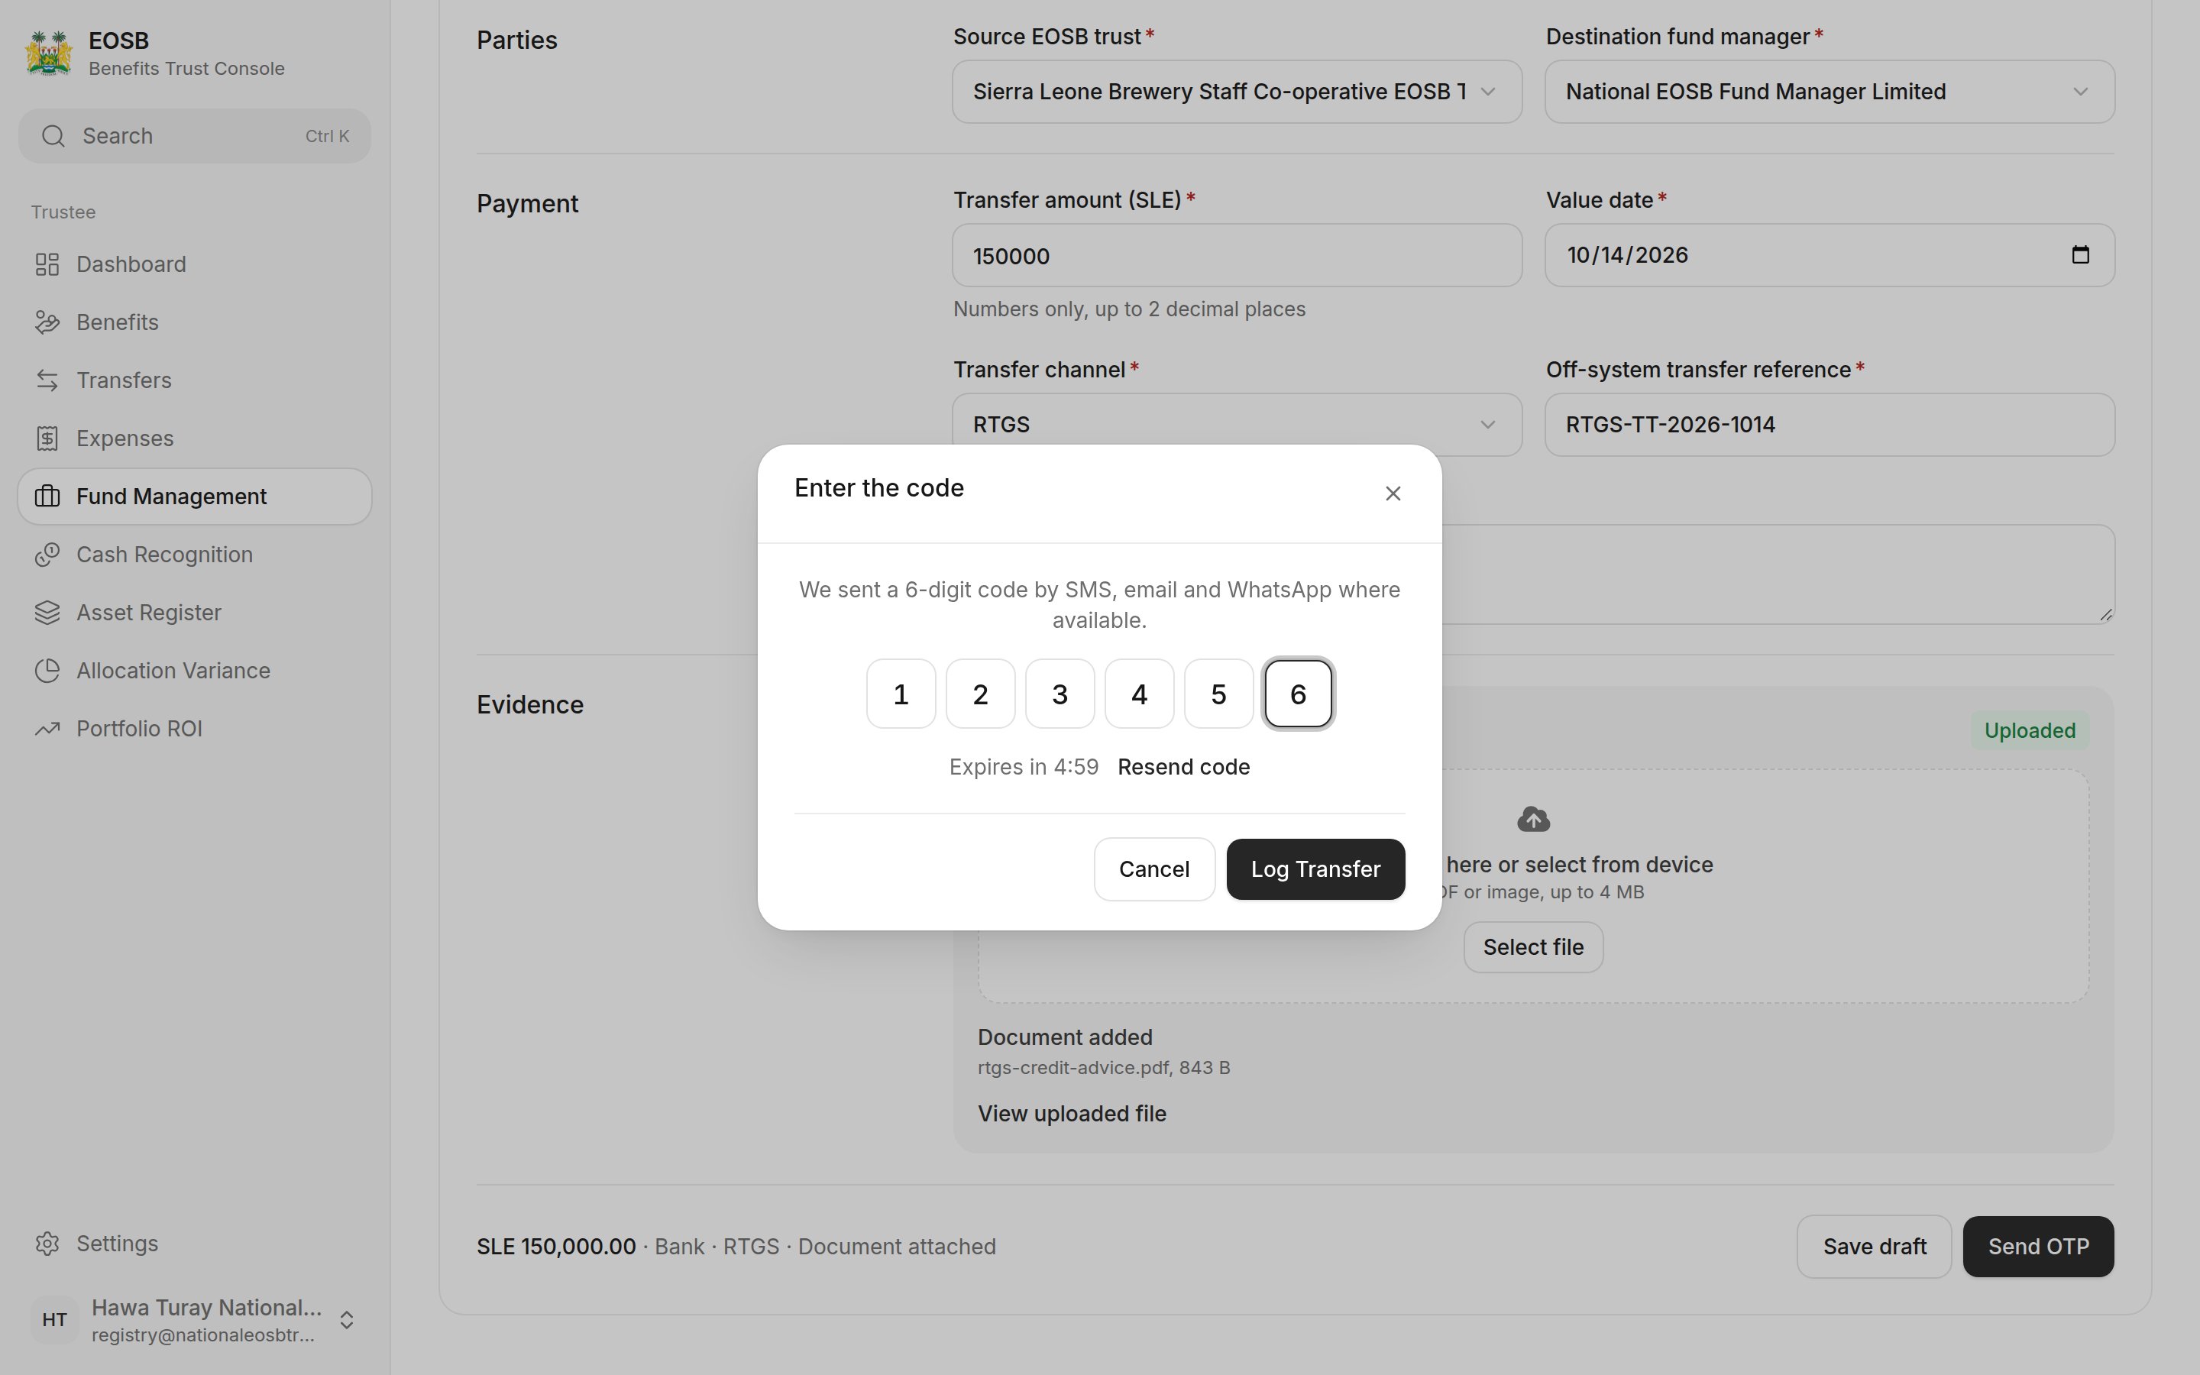
Task: Click the search magnifier icon
Action: click(53, 137)
